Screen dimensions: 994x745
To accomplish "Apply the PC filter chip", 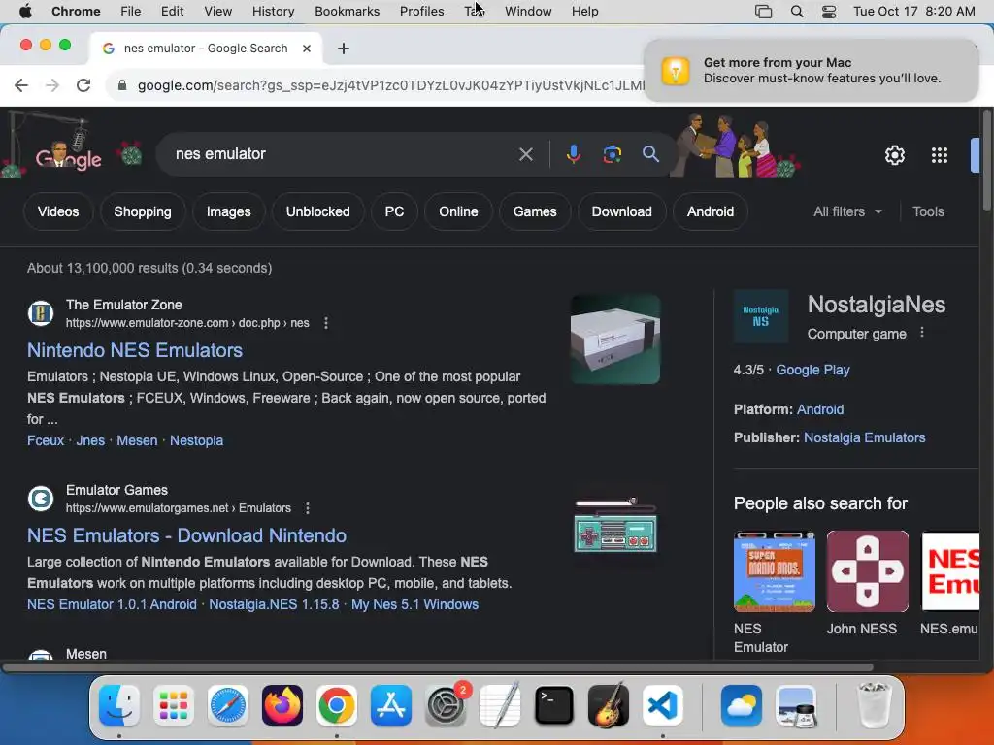I will [394, 211].
